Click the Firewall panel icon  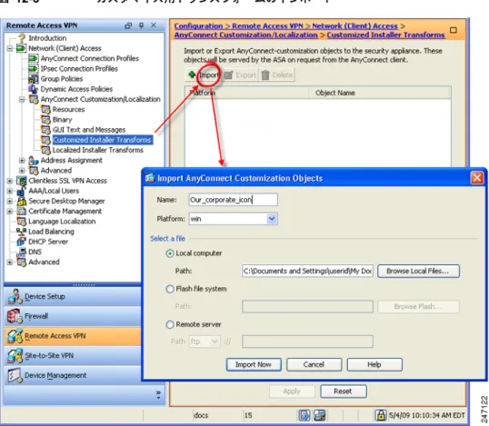click(15, 316)
